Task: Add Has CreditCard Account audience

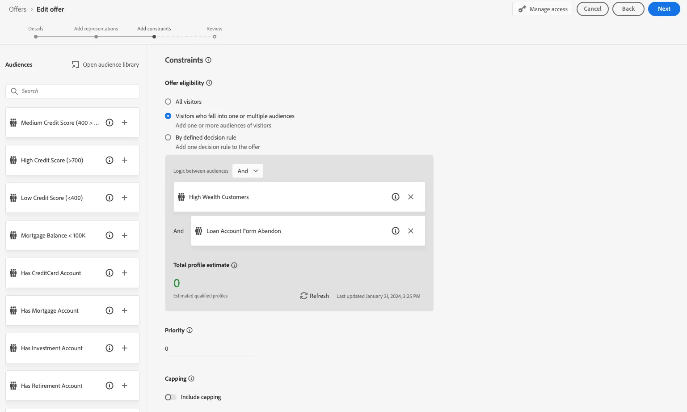Action: point(125,273)
